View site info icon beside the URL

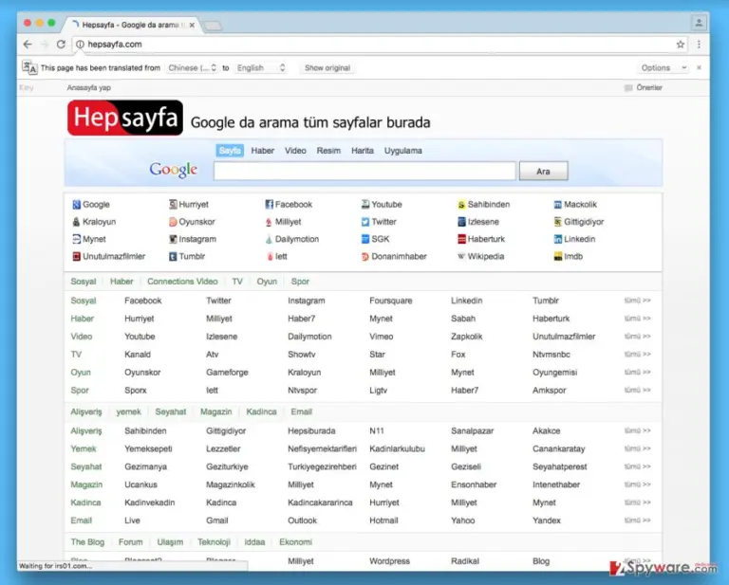coord(80,45)
